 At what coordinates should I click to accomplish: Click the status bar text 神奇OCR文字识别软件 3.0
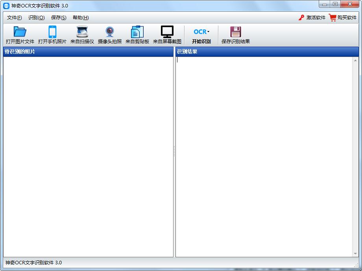click(x=33, y=262)
